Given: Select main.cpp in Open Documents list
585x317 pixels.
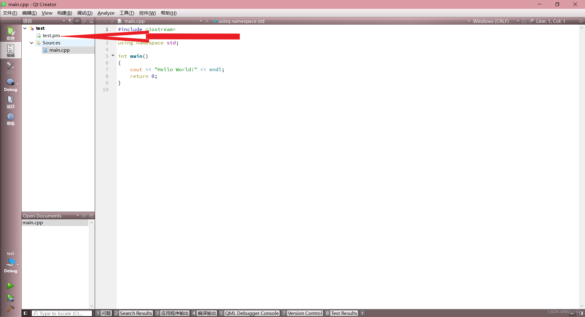Looking at the screenshot, I should (55, 223).
